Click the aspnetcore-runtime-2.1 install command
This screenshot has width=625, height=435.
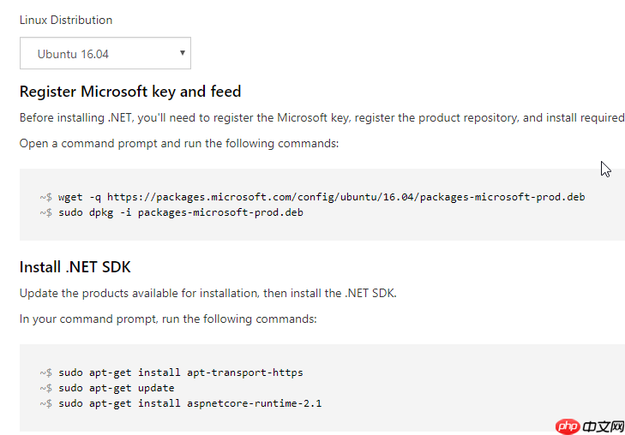(181, 403)
